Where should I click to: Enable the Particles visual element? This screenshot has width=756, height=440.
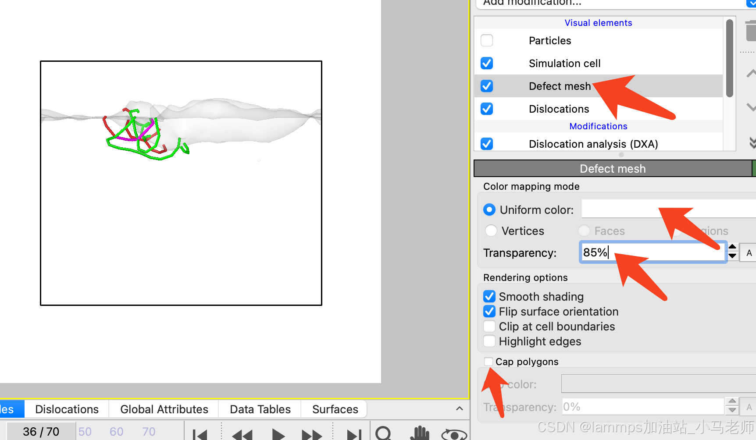pos(487,40)
